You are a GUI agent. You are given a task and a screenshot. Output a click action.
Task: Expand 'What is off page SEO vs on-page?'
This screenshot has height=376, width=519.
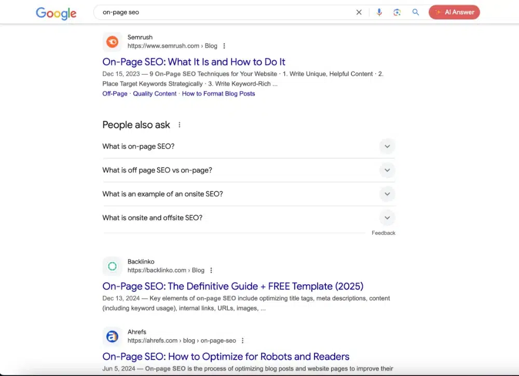tap(249, 170)
